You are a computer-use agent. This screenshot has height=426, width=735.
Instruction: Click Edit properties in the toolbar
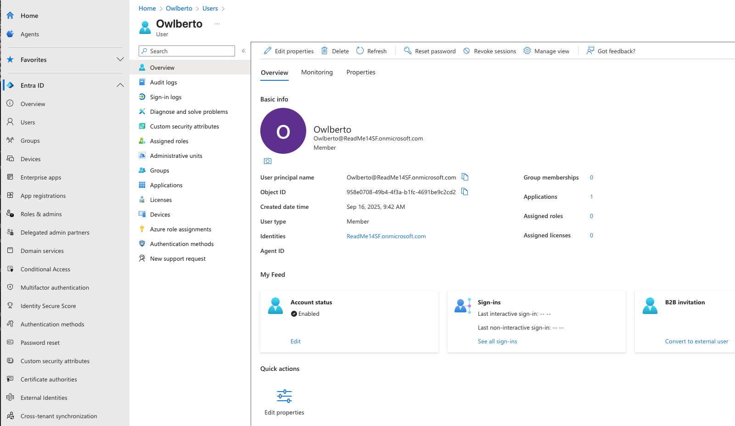pos(289,51)
